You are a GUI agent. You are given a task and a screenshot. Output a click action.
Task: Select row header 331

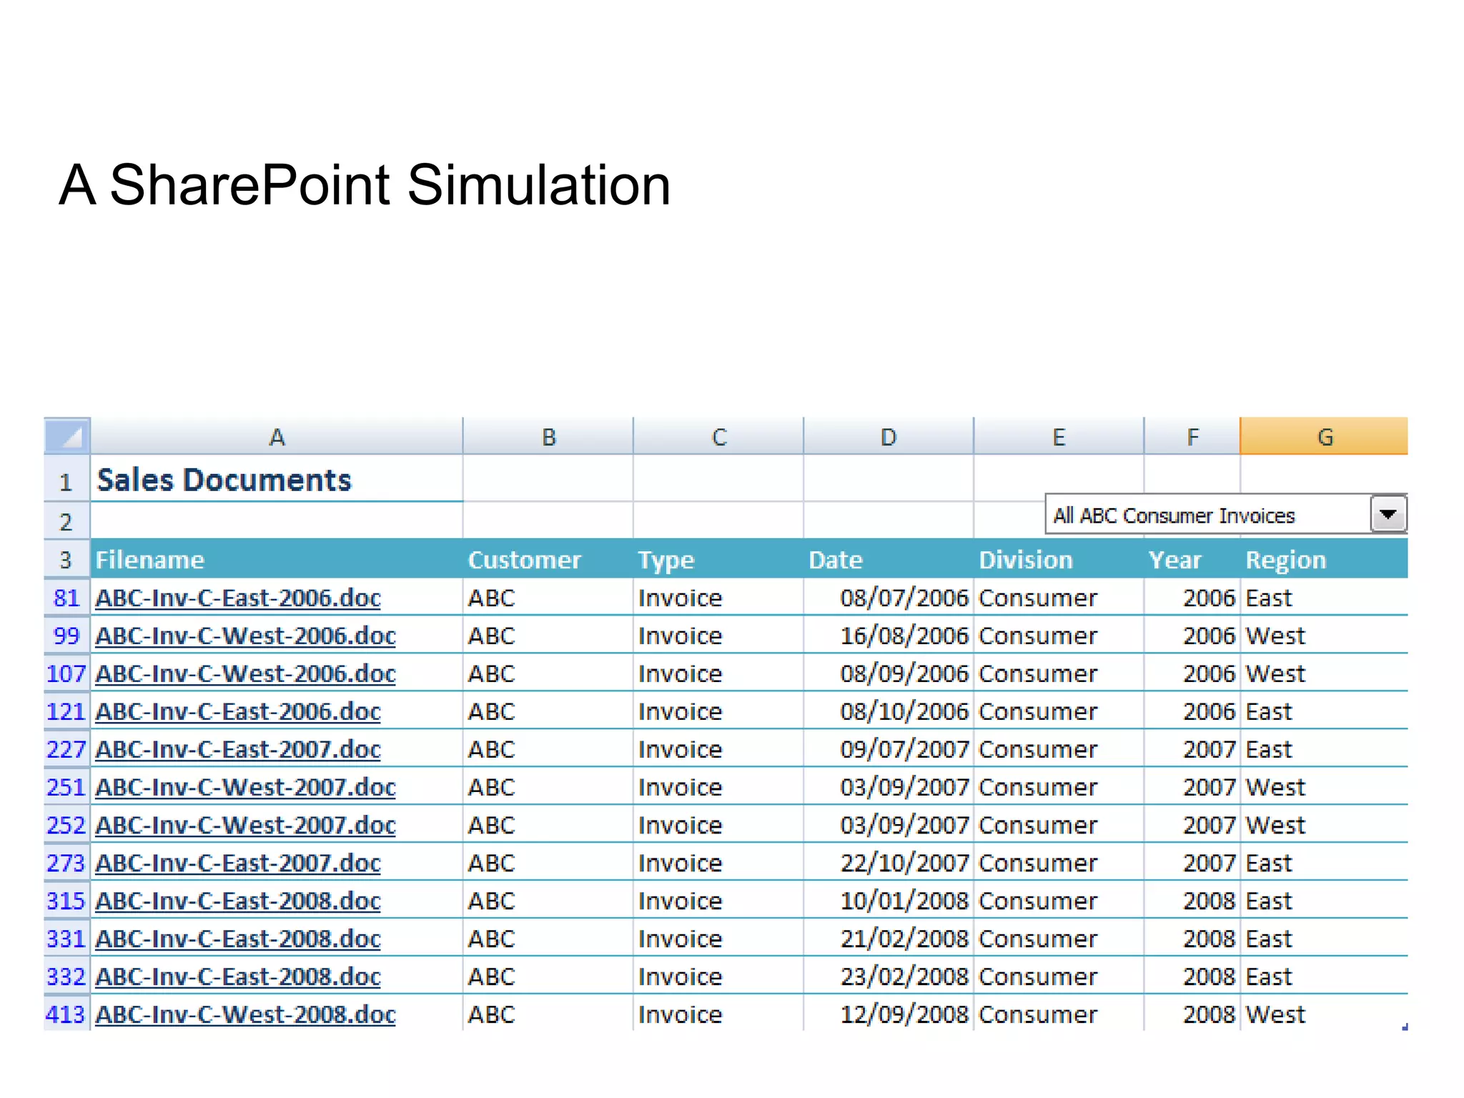[x=67, y=939]
